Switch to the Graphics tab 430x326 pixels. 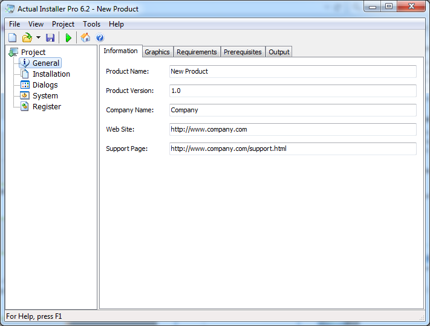(x=157, y=52)
